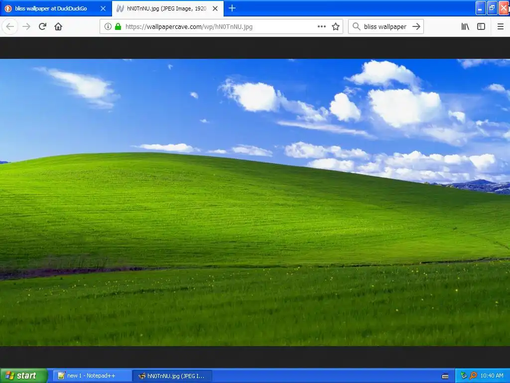This screenshot has height=383, width=510.
Task: Close the hN0TnNU.jpg tab
Action: (215, 8)
